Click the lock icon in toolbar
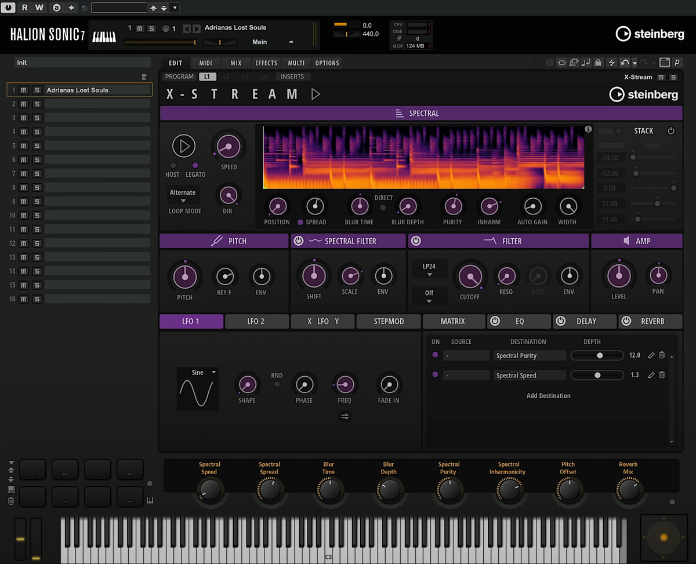 tap(598, 63)
